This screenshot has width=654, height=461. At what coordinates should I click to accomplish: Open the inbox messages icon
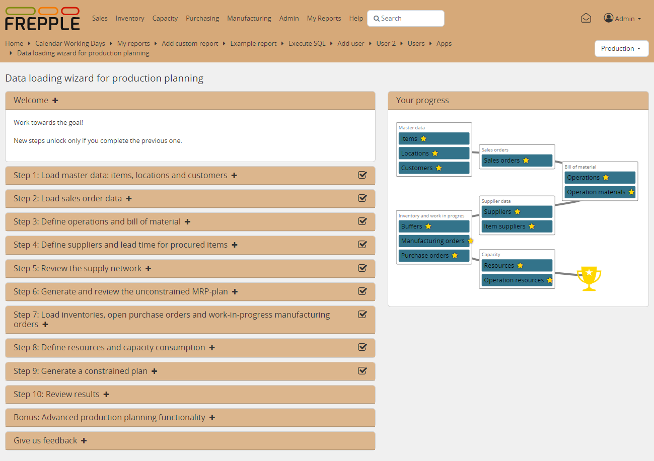pos(586,18)
